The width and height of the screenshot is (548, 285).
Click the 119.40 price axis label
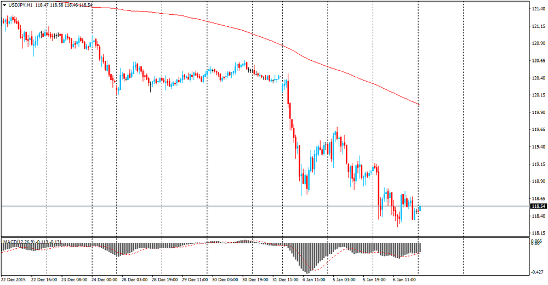539,147
